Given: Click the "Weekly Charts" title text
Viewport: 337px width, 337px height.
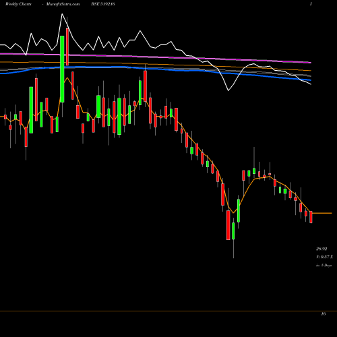Looking at the screenshot, I should click(18, 4).
